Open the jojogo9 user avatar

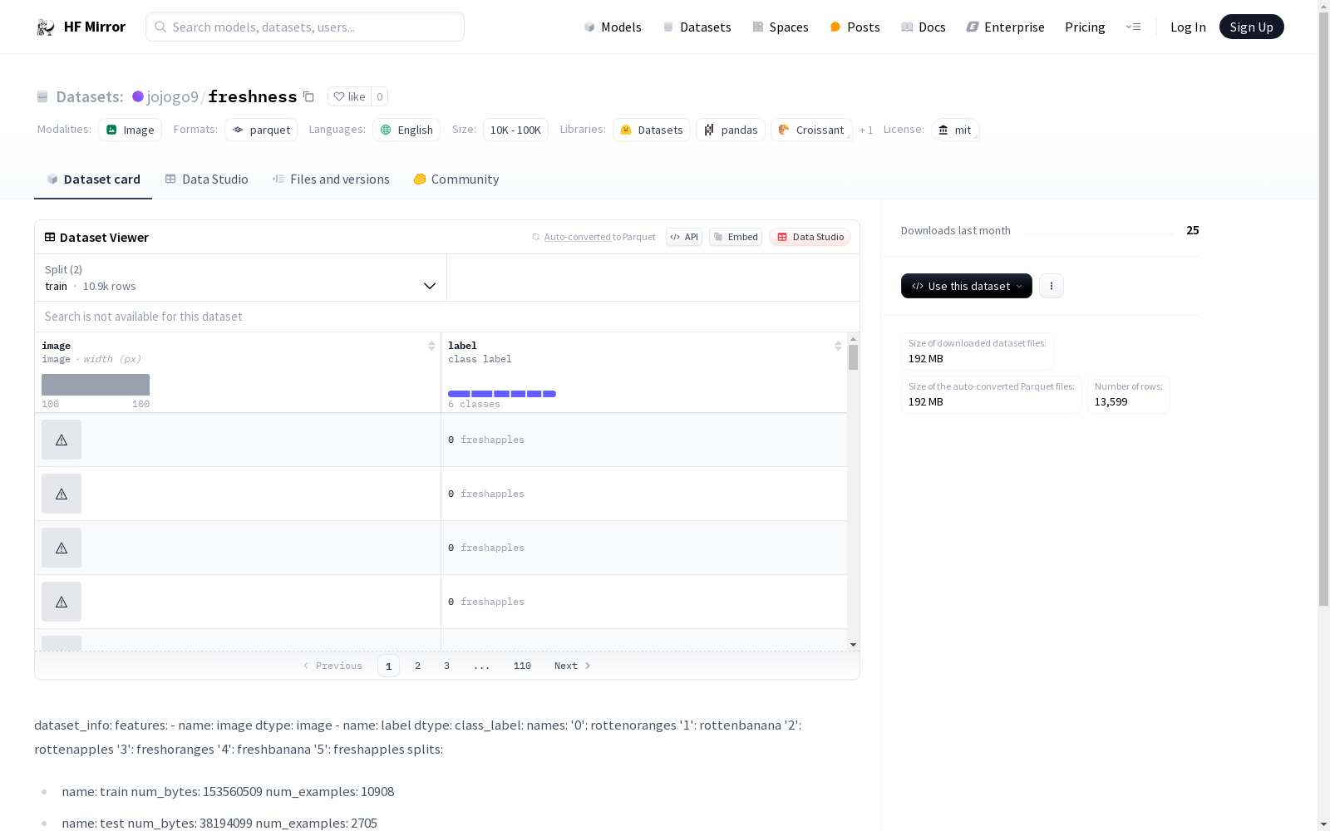[138, 96]
